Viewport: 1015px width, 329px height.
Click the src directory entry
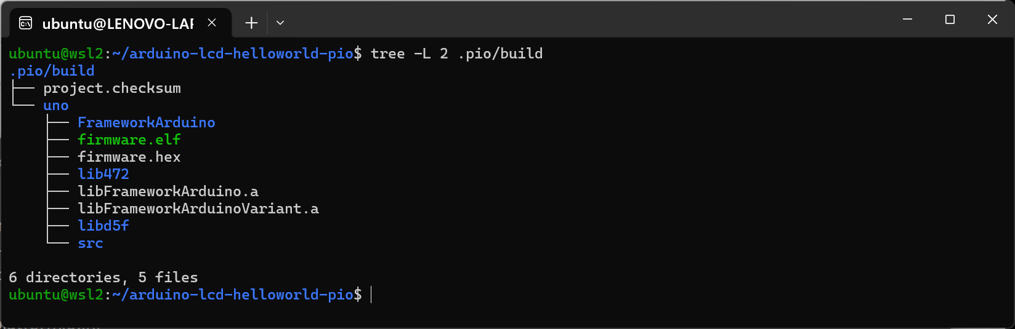(x=90, y=243)
